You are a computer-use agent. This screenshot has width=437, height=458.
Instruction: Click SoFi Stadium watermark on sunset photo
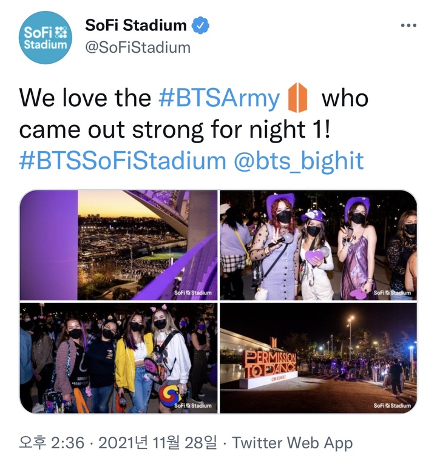(x=192, y=292)
